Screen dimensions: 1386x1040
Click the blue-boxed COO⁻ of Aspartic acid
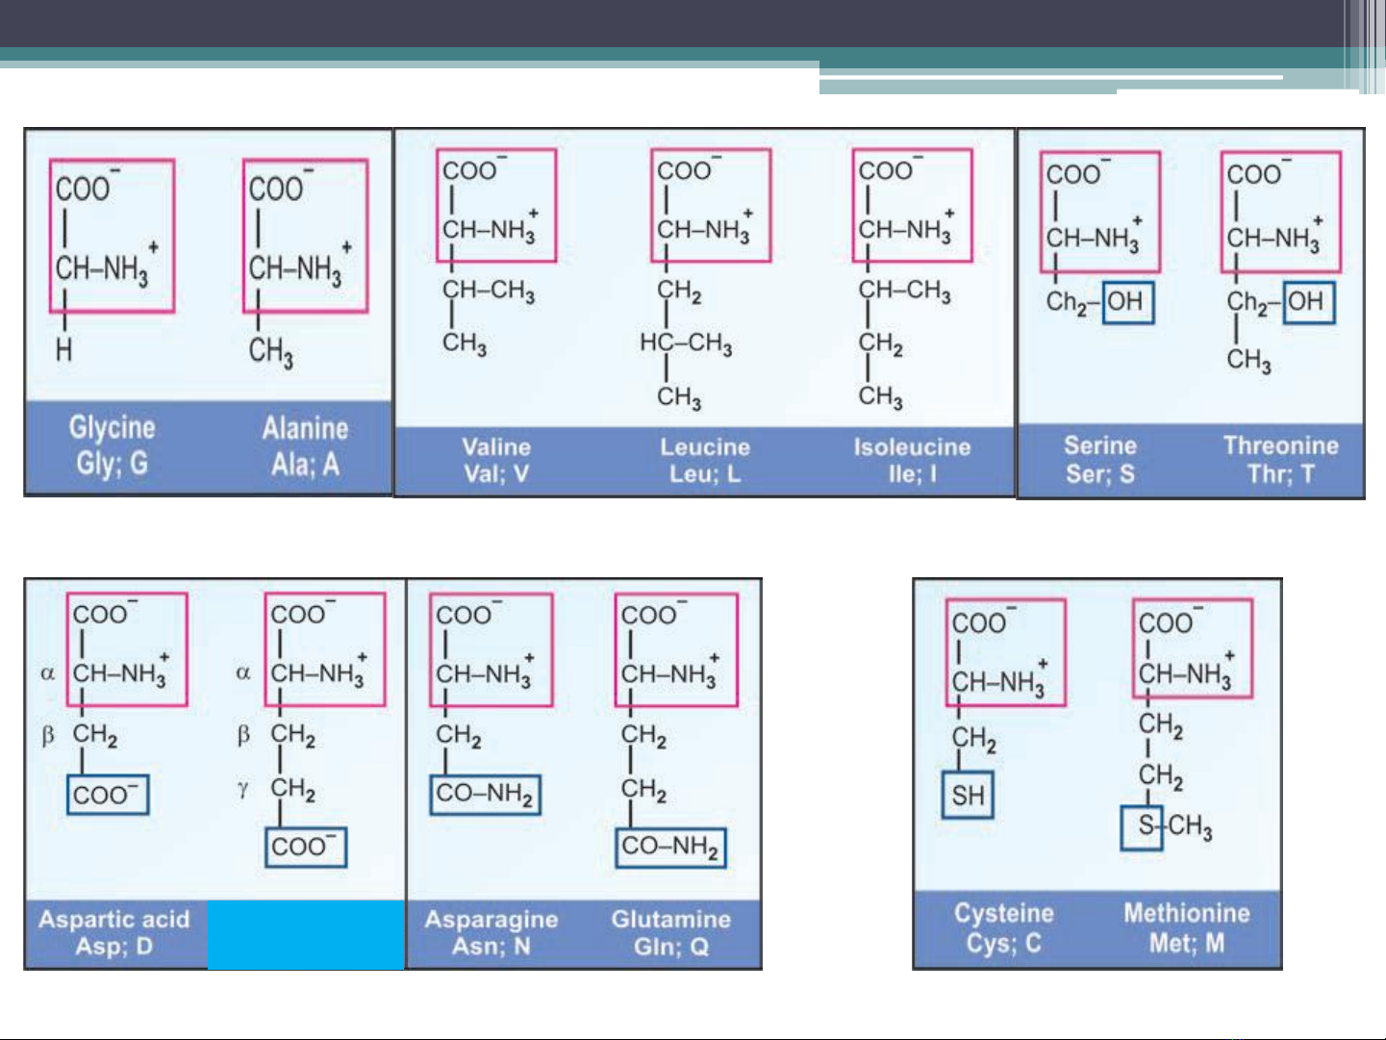[x=107, y=795]
